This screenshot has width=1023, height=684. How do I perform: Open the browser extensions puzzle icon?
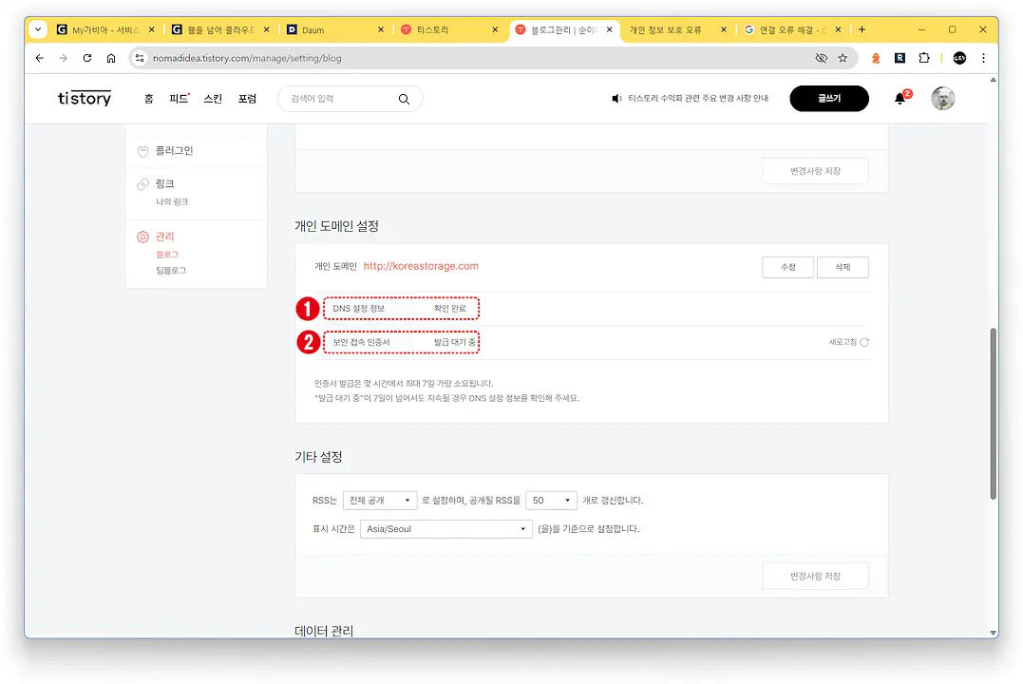[922, 57]
